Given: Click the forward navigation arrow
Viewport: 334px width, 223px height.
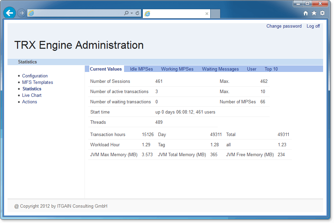Looking at the screenshot, I should point(21,13).
